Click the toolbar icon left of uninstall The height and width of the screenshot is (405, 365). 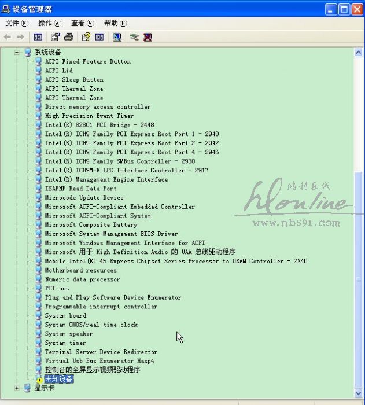(x=134, y=37)
